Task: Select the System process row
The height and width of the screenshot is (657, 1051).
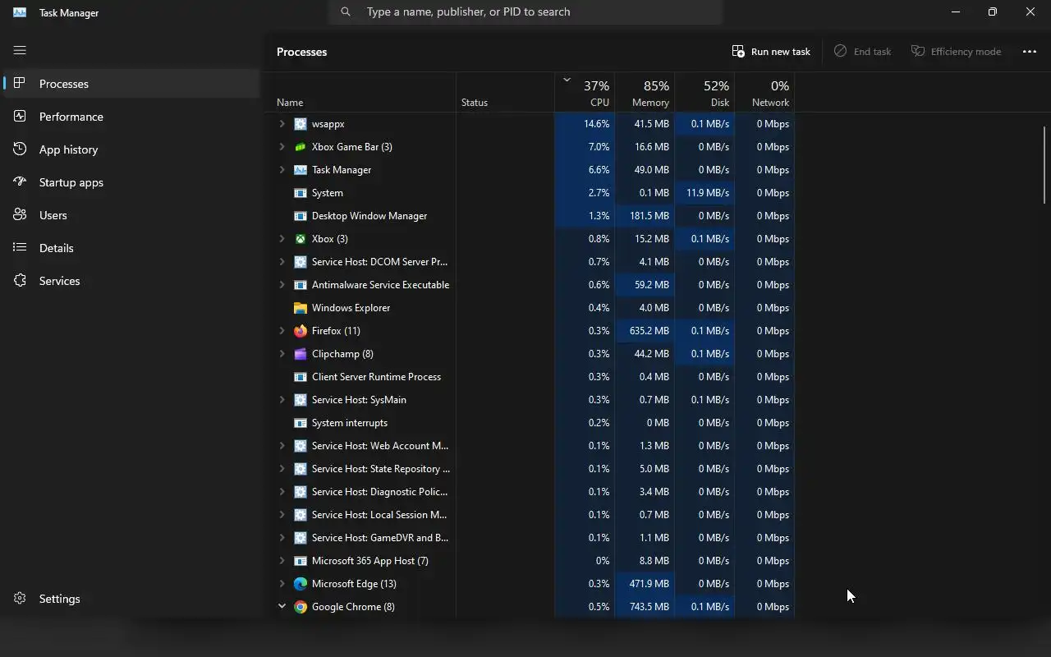Action: pos(530,193)
